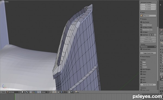163x100 pixels.
Task: Open the Multitexture shading dropdown
Action: point(148,47)
